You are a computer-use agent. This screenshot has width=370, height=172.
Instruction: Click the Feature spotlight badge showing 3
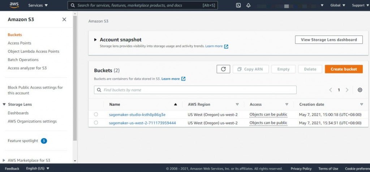(x=44, y=141)
